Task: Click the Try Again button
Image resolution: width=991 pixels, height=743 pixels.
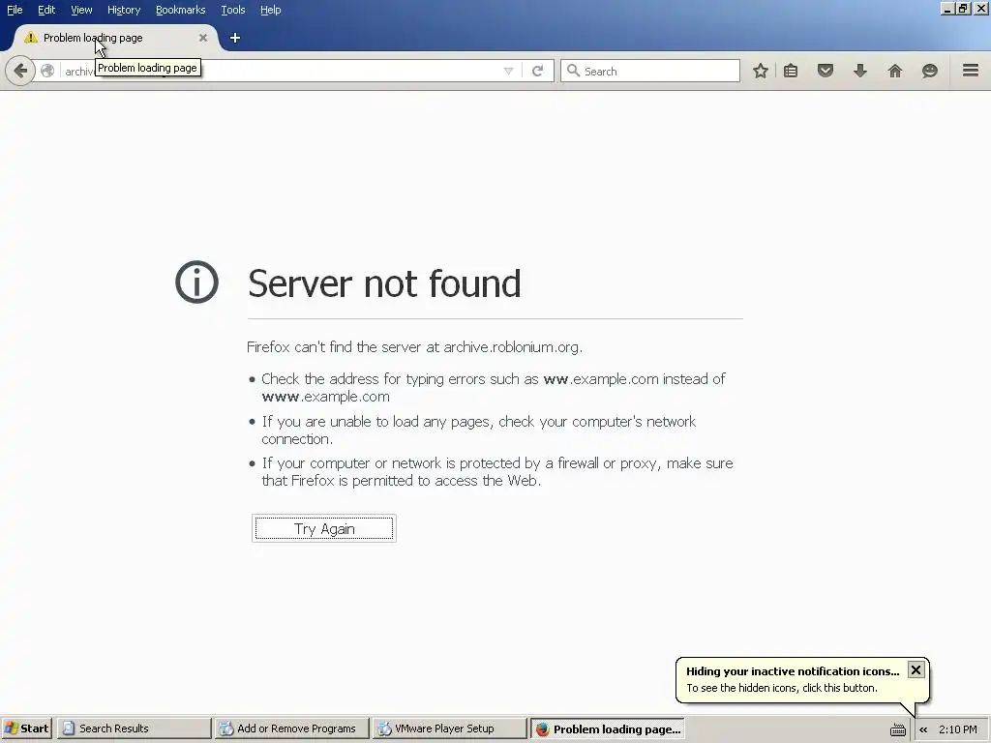Action: pyautogui.click(x=324, y=528)
